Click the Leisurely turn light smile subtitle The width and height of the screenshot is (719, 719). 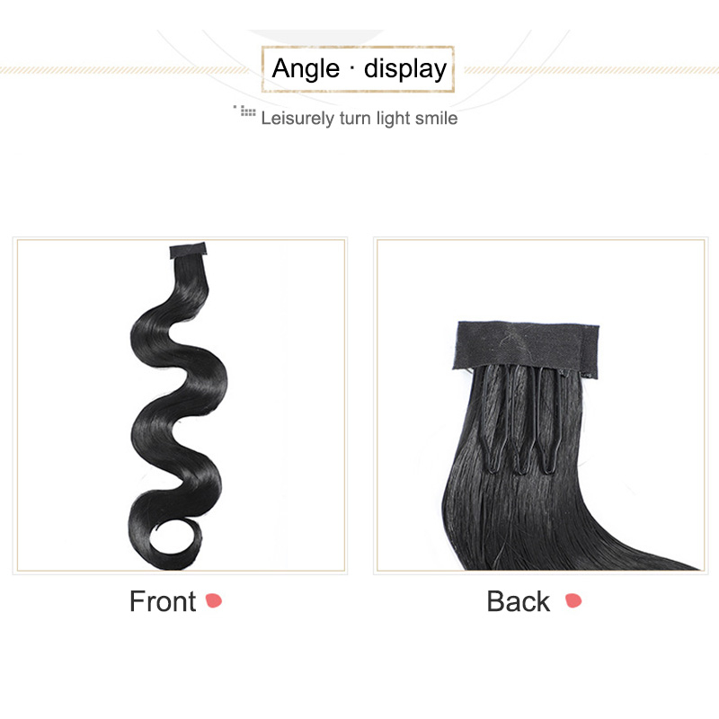click(359, 119)
